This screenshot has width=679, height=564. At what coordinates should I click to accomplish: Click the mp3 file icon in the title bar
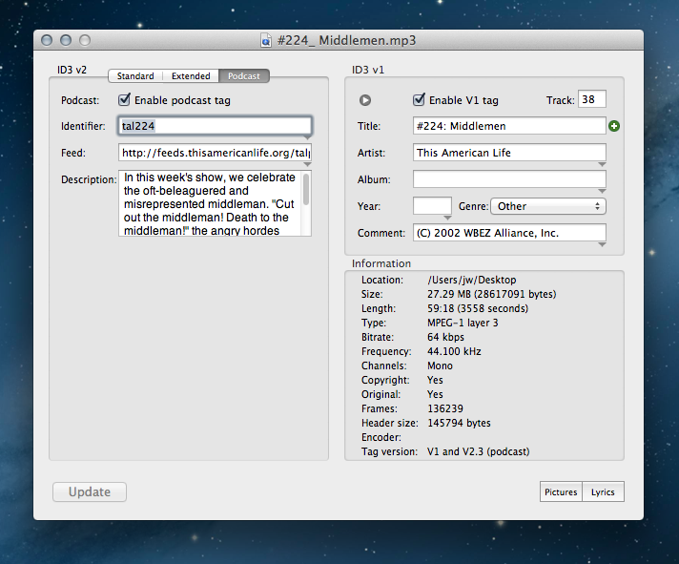[266, 40]
